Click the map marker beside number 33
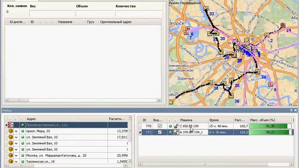This screenshot has height=168, width=299. coord(206,8)
